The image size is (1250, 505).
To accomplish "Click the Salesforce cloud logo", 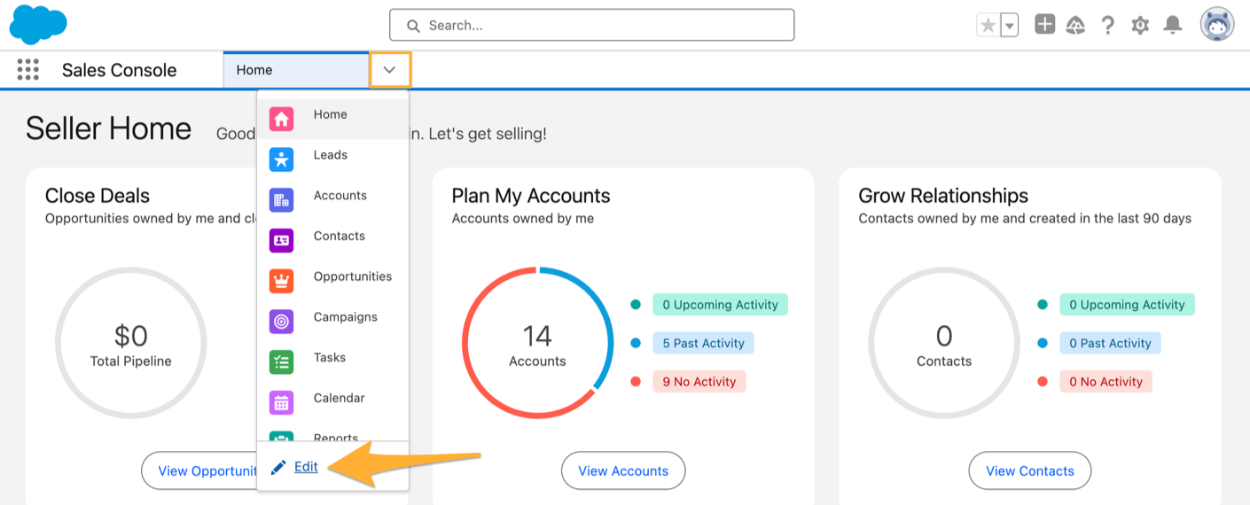I will click(38, 24).
